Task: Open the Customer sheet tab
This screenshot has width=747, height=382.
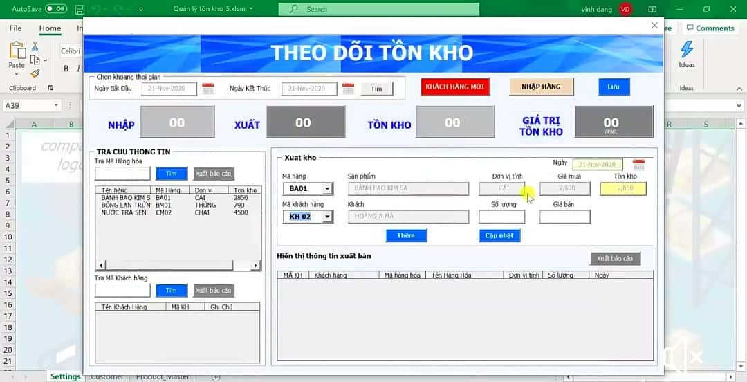Action: [107, 376]
